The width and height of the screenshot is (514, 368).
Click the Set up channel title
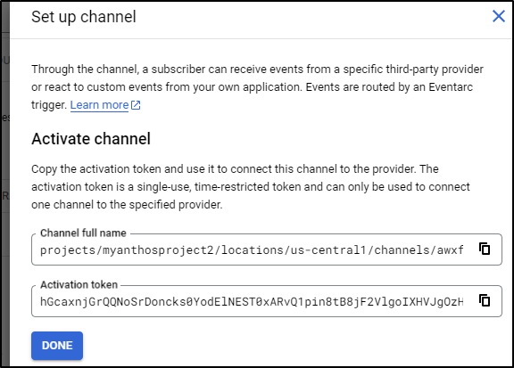(x=84, y=17)
